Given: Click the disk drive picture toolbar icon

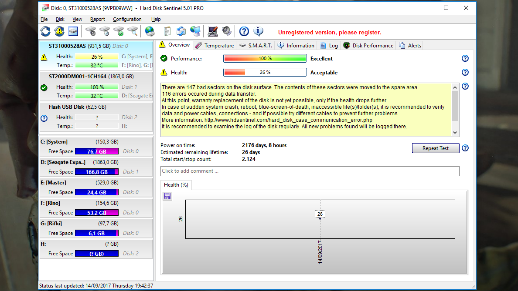Looking at the screenshot, I should (73, 31).
